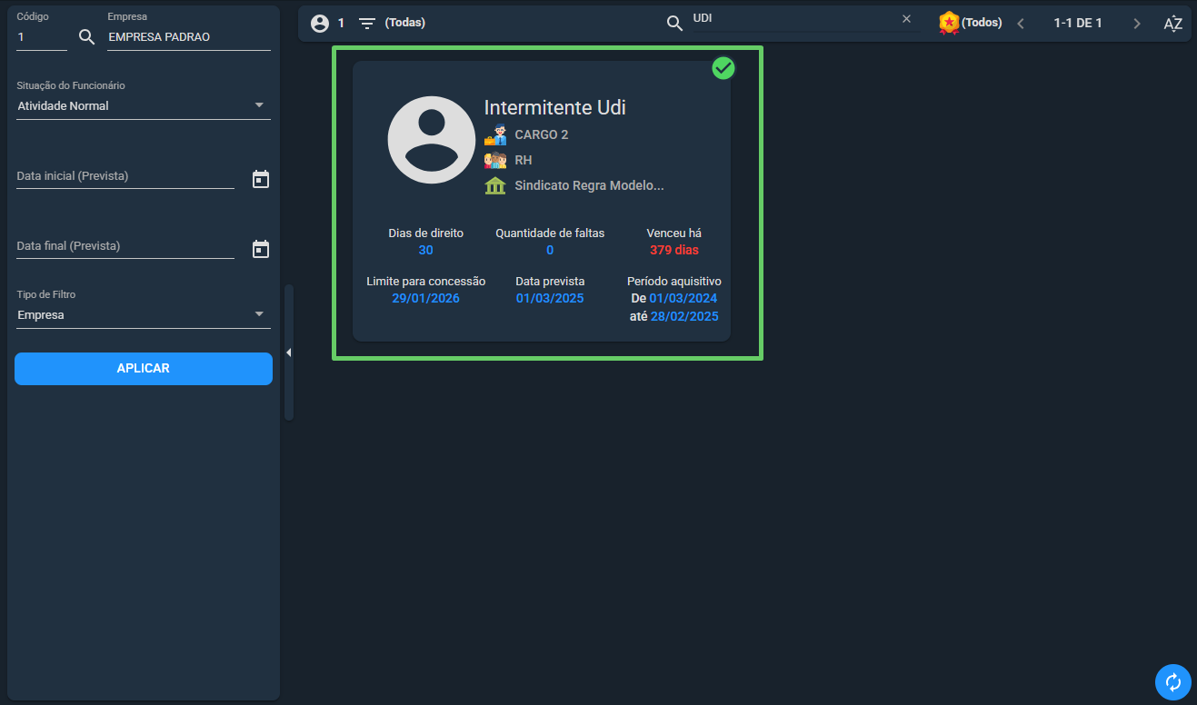1197x705 pixels.
Task: Click the Dias de direito value 30
Action: coord(426,250)
